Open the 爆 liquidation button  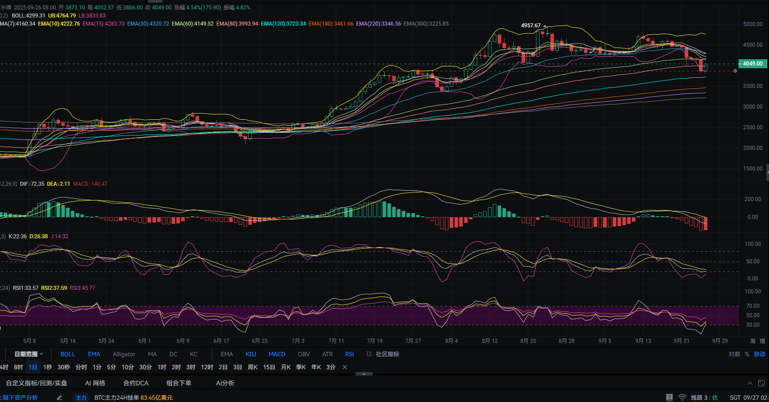click(x=763, y=341)
